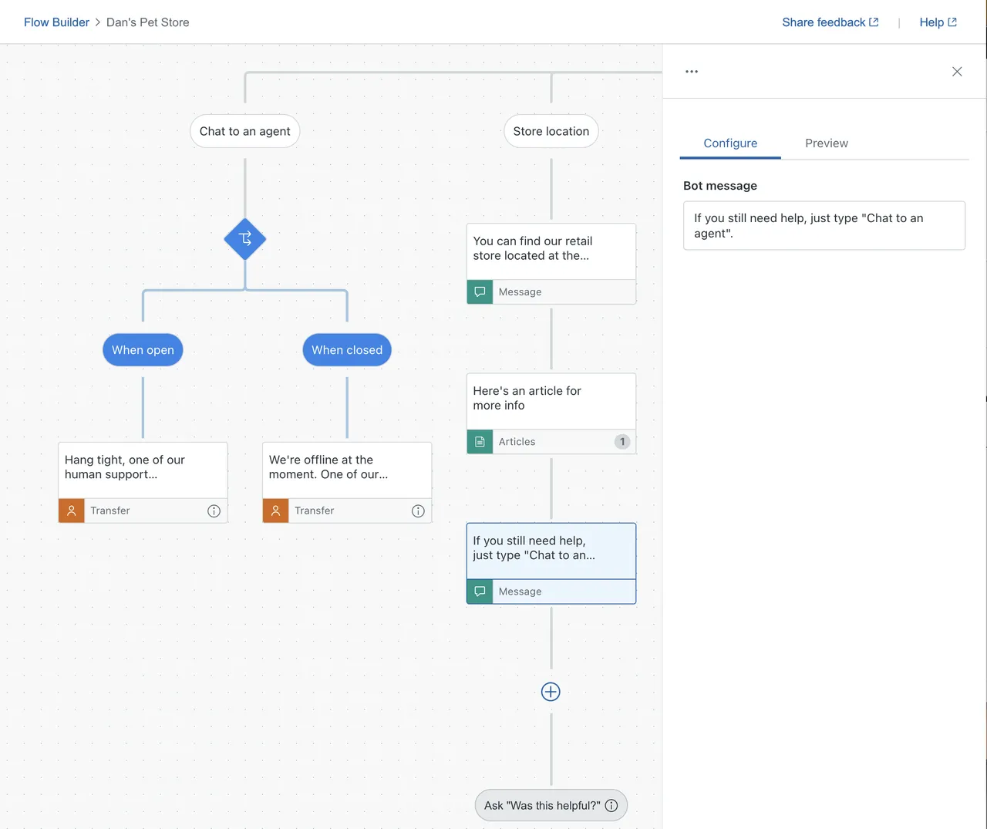Screen dimensions: 987x829
Task: Click info icon on We're offline Transfer step
Action: pos(418,511)
